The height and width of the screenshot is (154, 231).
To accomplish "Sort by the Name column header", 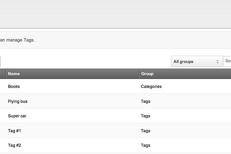I will pyautogui.click(x=14, y=74).
